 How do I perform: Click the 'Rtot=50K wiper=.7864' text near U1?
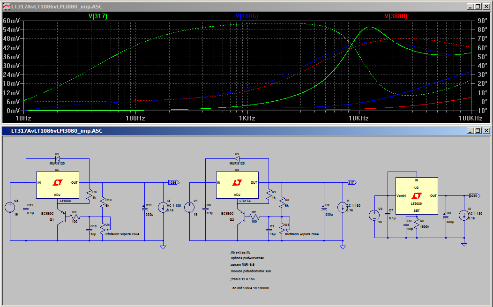[x=302, y=234]
